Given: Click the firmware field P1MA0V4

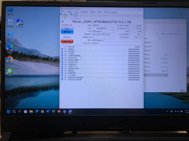Looking at the screenshot, I should click(103, 25).
